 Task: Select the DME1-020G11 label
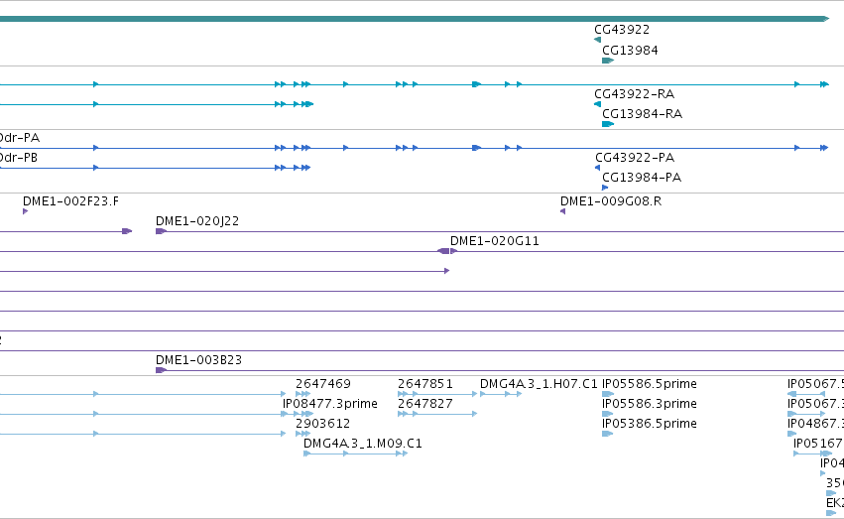[x=495, y=241]
